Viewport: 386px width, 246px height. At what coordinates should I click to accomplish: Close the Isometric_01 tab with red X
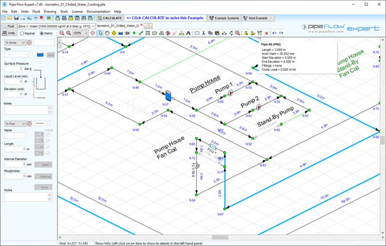pos(142,25)
